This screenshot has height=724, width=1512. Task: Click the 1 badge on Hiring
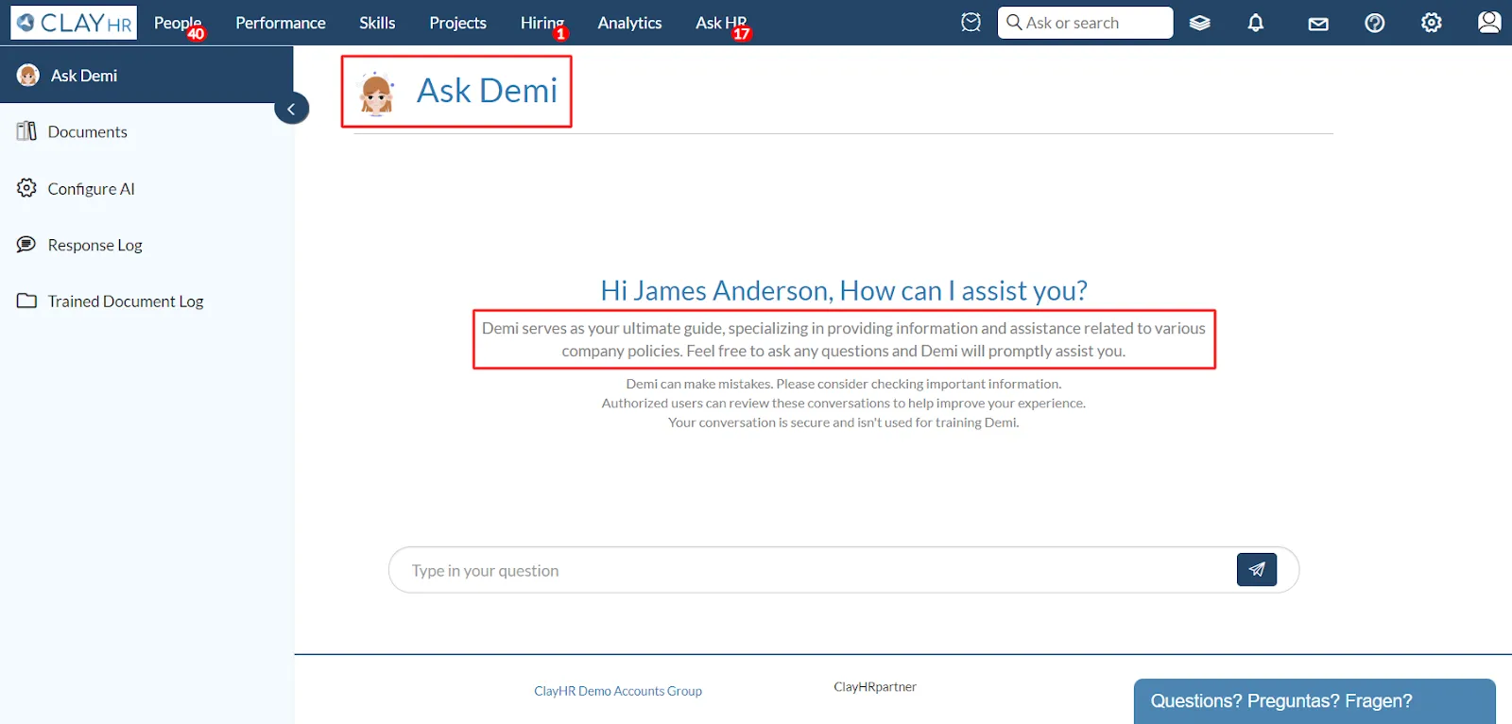tap(560, 34)
